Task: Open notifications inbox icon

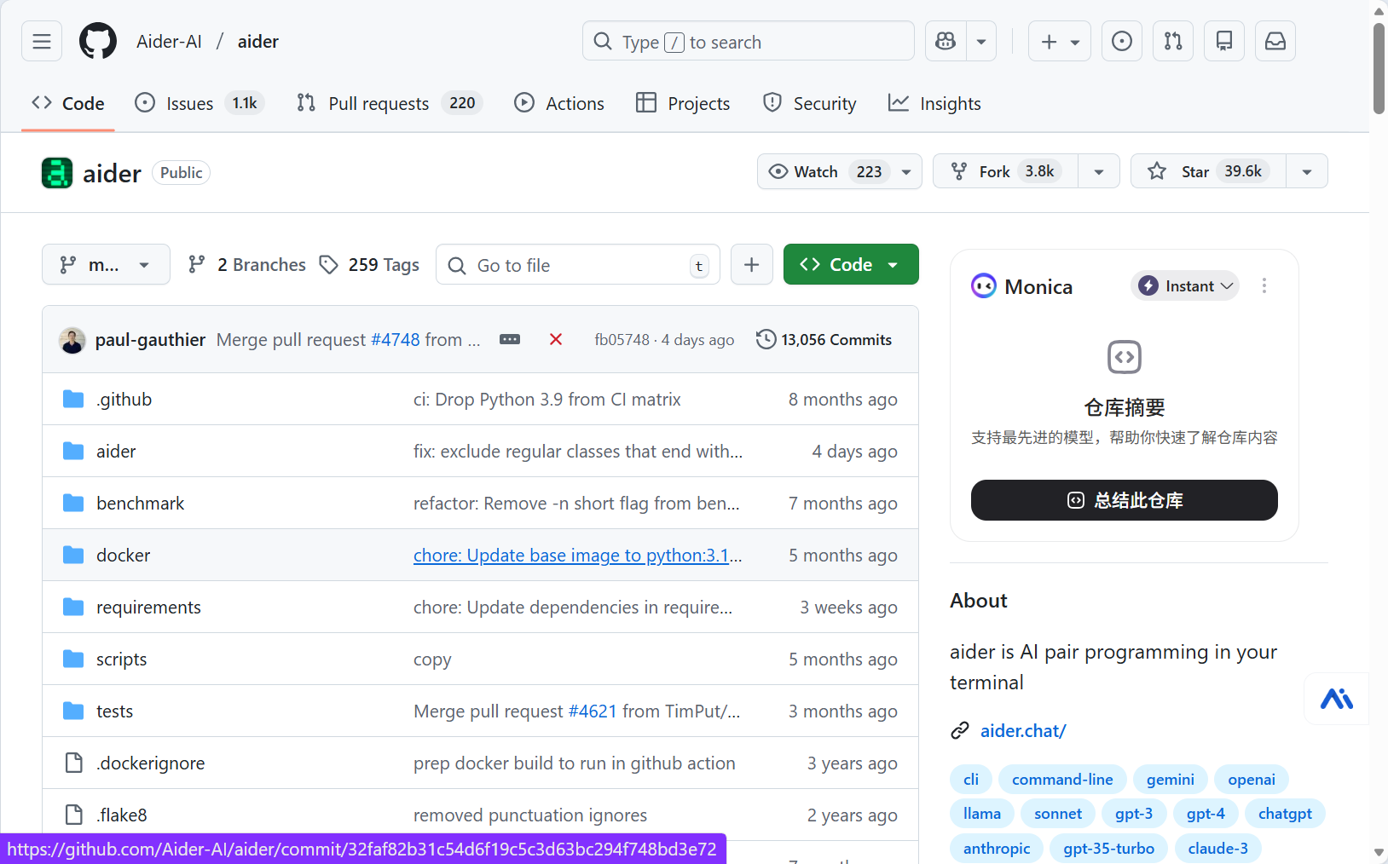Action: [1275, 41]
